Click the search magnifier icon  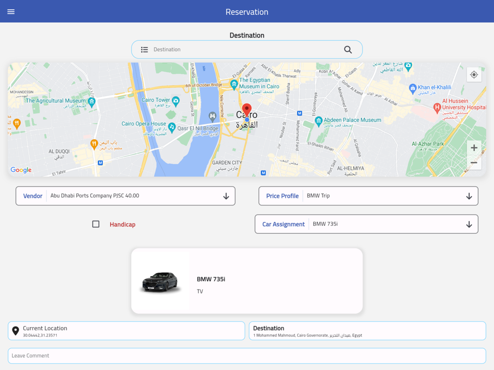(348, 49)
